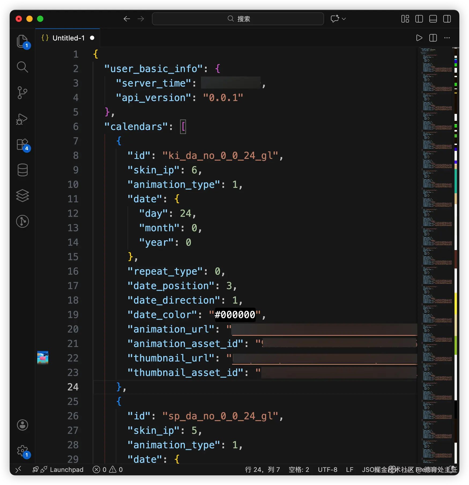The height and width of the screenshot is (485, 469).
Task: Click the "repeat_type" key
Action: pos(165,271)
